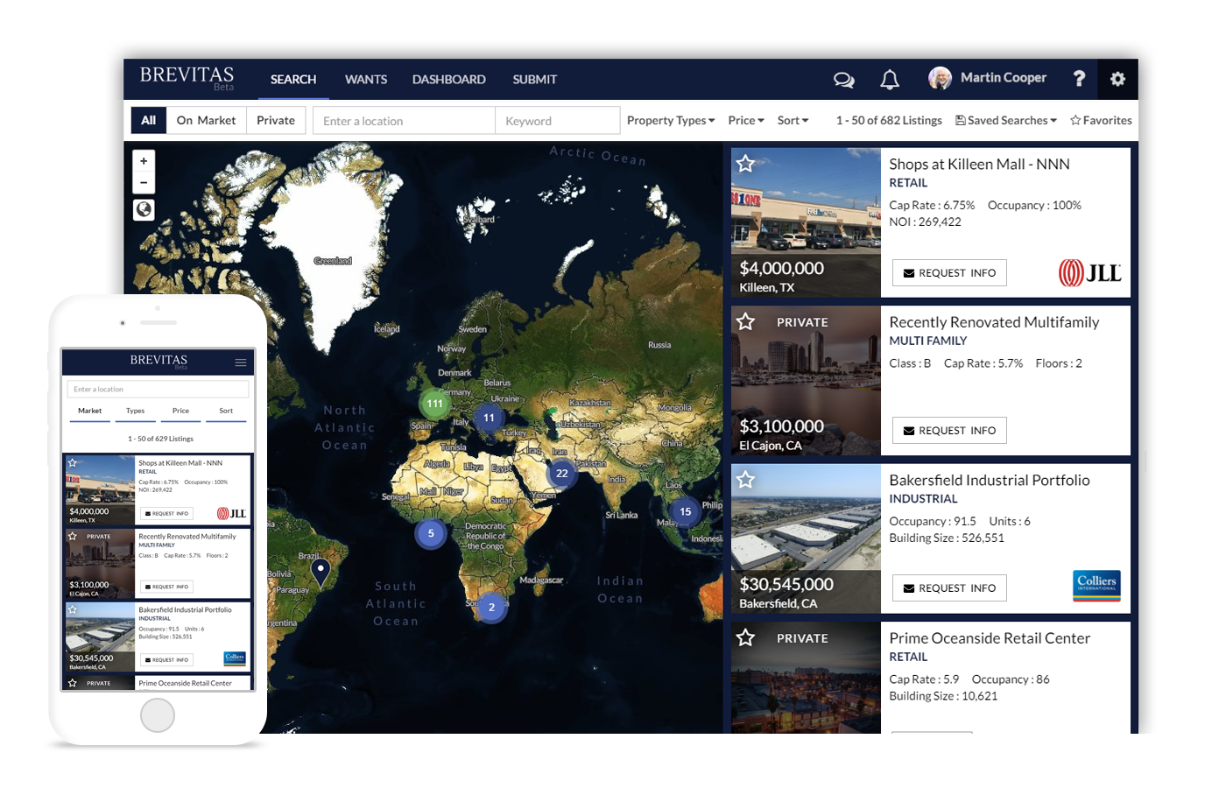Click the 22 cluster marker near Iran
1226x788 pixels.
pos(561,474)
